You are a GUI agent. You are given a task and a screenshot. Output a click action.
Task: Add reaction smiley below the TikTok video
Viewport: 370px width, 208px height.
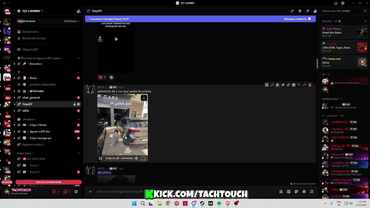[x=111, y=77]
